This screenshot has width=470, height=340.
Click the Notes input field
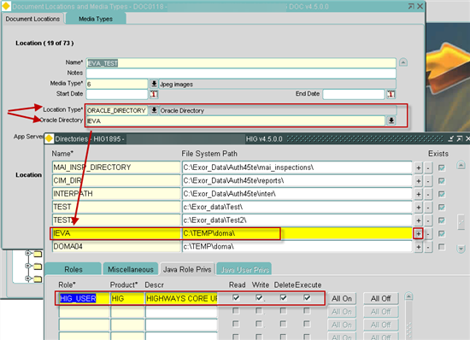241,73
